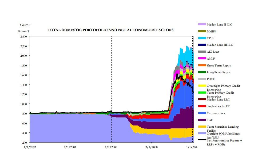This screenshot has width=258, height=167.
Task: Pick the Single-tranche RP red swatch
Action: coord(202,106)
